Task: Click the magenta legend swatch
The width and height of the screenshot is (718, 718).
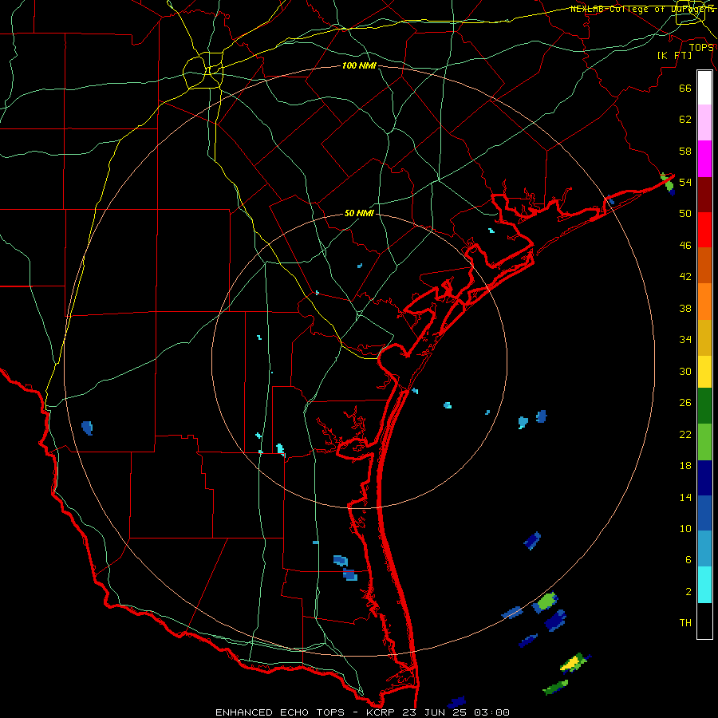Action: [704, 159]
